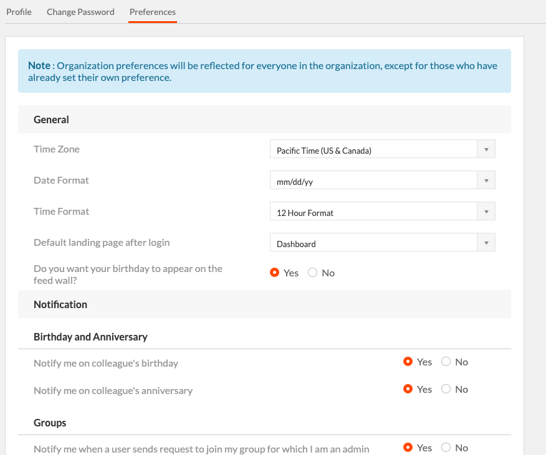Choose Yes for colleague's birthday notification
Viewport: 546px width, 455px height.
pyautogui.click(x=408, y=362)
